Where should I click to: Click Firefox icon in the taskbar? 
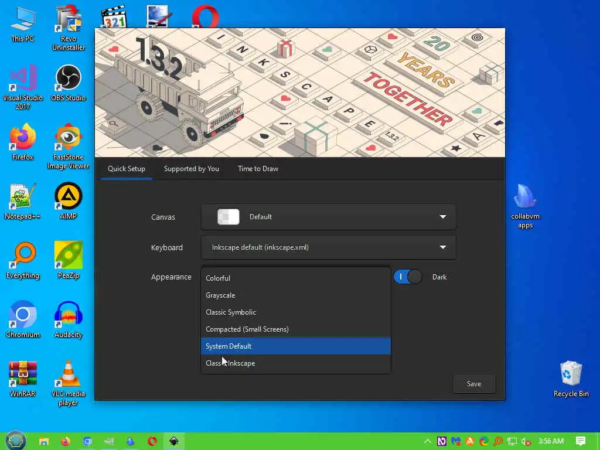66,442
